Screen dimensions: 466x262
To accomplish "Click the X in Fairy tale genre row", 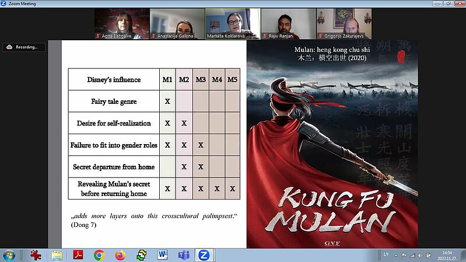I will coord(167,102).
